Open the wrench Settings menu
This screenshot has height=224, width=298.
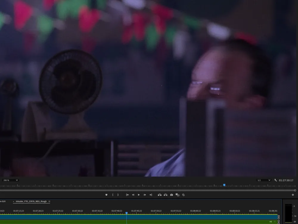click(x=276, y=180)
